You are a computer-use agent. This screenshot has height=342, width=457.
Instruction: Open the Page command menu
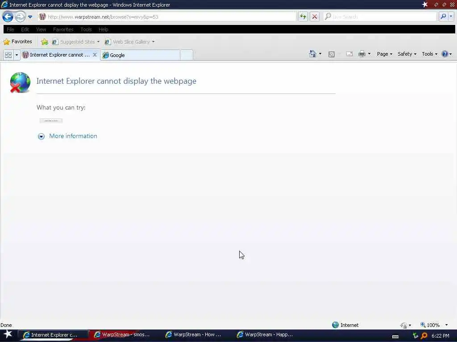click(x=384, y=54)
